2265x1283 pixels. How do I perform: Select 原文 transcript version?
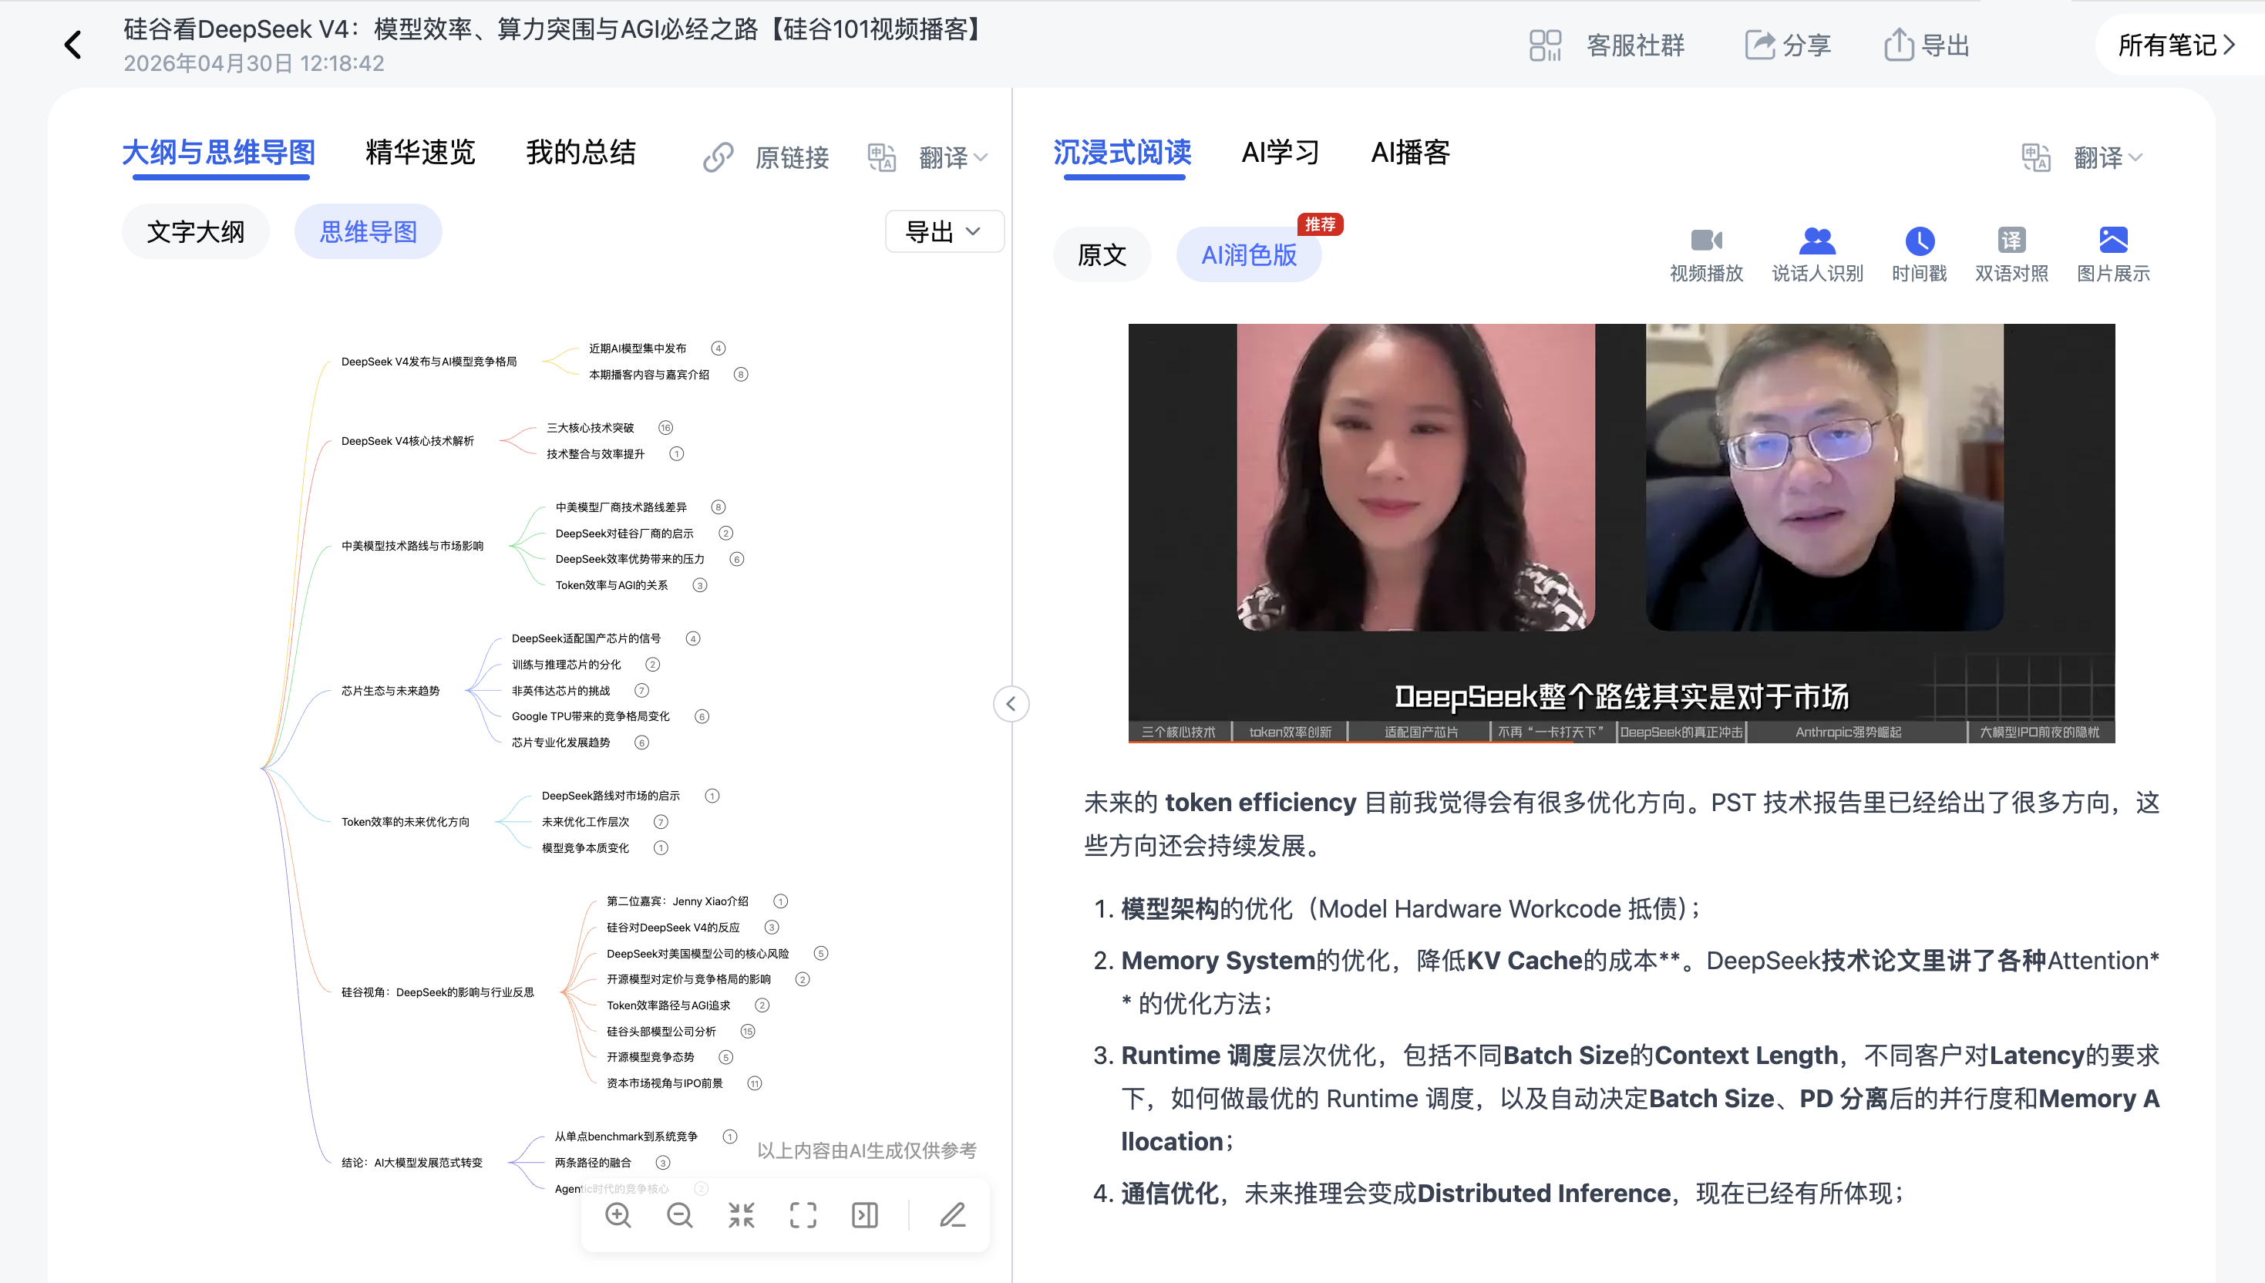1102,254
